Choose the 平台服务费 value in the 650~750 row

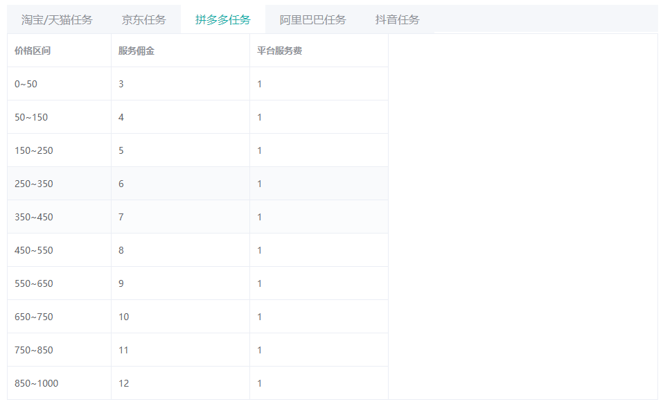pyautogui.click(x=319, y=317)
